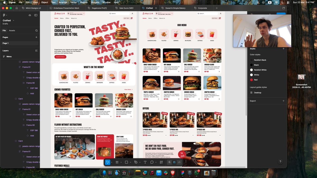Open the Plugins menu

pyautogui.click(x=84, y=2)
